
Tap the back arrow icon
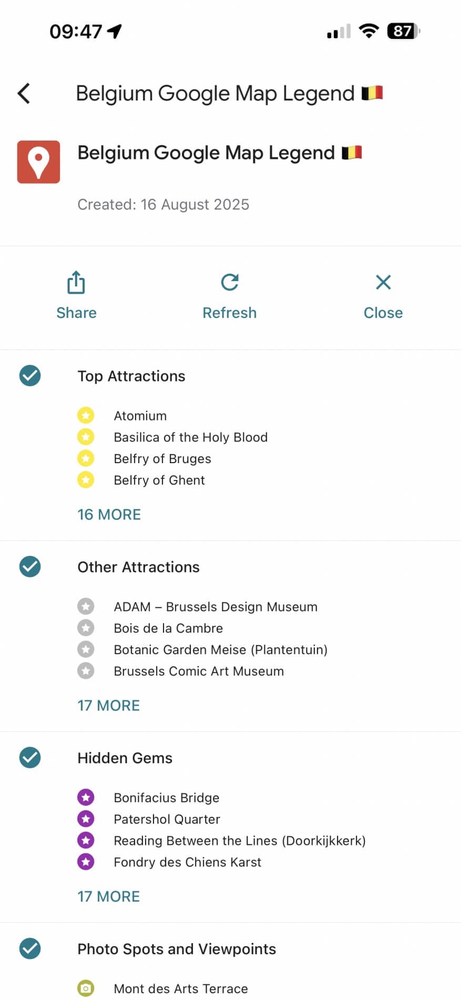pyautogui.click(x=24, y=94)
